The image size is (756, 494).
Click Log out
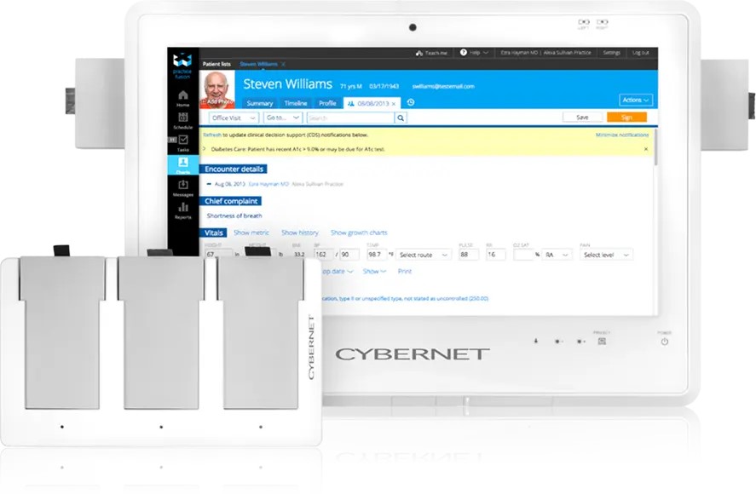click(x=641, y=53)
